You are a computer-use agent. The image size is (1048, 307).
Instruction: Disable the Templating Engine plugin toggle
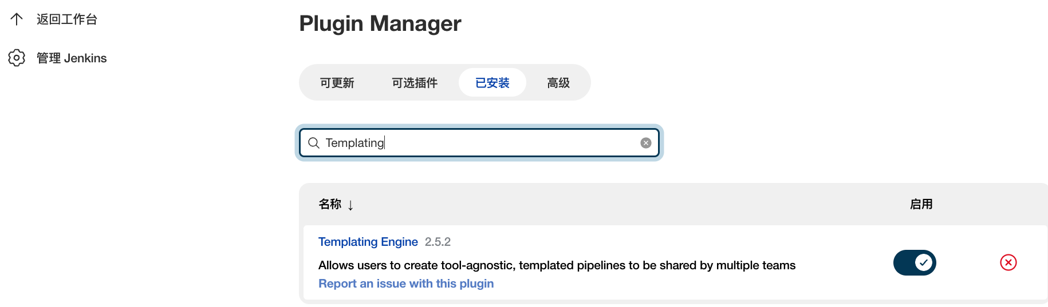[x=915, y=262]
